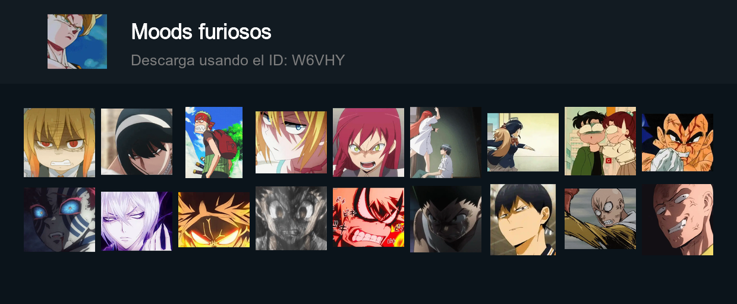Pick the red-haired shouting girl sticker
This screenshot has height=304, width=737.
click(368, 142)
